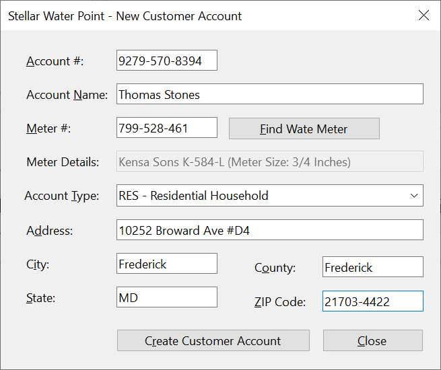Select the City text field

coord(167,264)
